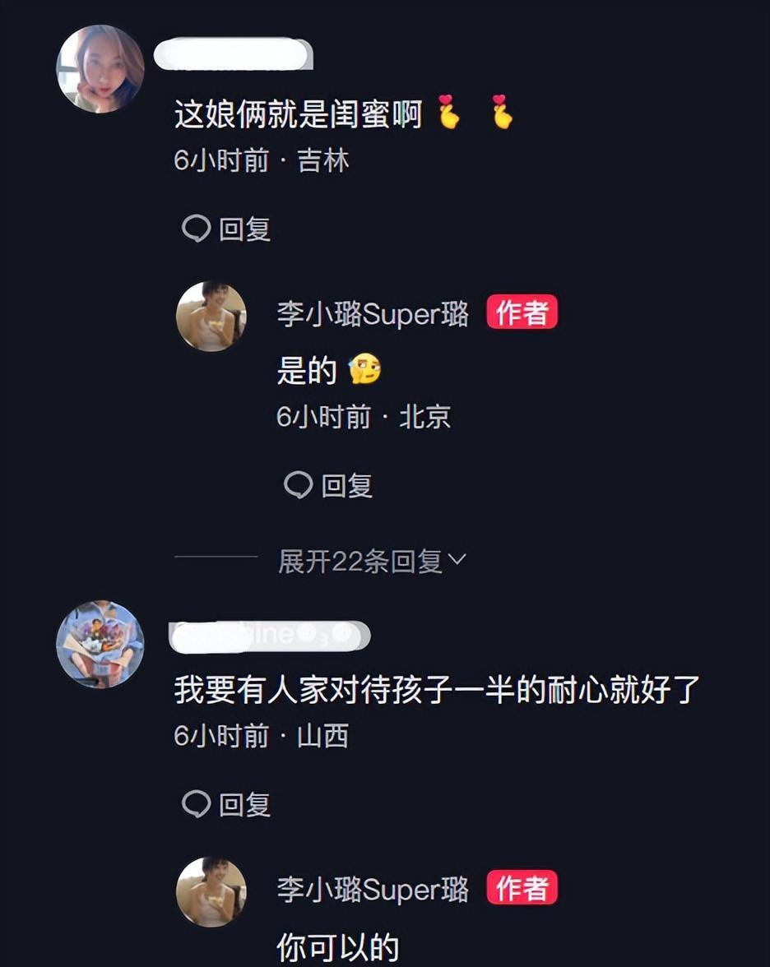Open Shanxi commenter's bouquet avatar
Image resolution: width=770 pixels, height=967 pixels.
100,645
